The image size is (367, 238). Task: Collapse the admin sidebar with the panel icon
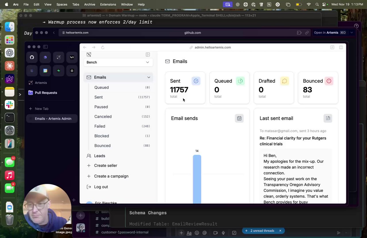[x=148, y=54]
